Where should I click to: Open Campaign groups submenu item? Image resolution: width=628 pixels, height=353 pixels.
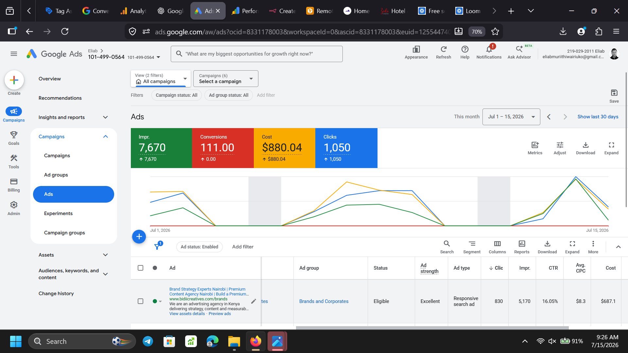64,233
